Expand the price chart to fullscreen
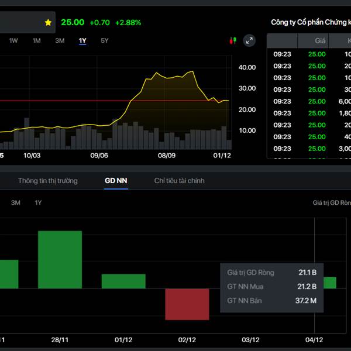 249,40
